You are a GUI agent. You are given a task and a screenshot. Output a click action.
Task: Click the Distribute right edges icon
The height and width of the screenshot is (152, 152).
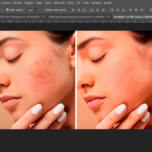[x=142, y=10]
